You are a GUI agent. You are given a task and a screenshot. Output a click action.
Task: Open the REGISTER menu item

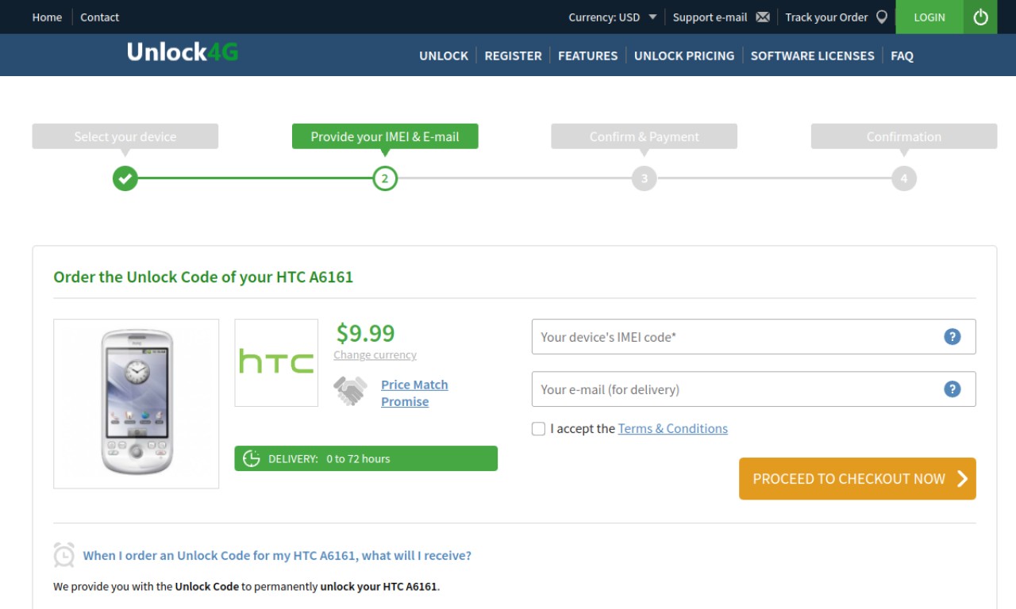pos(513,56)
